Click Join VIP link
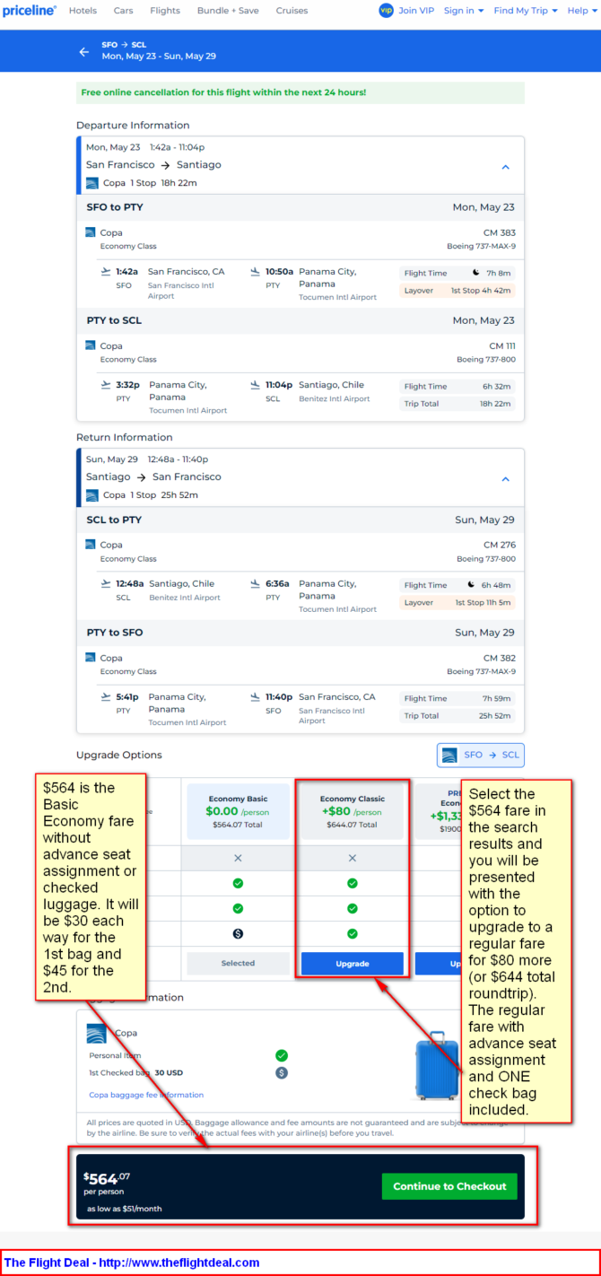This screenshot has height=1276, width=601. pyautogui.click(x=417, y=11)
